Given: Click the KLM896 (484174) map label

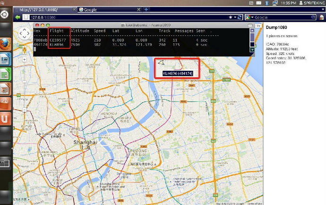Looking at the screenshot, I should tap(178, 74).
